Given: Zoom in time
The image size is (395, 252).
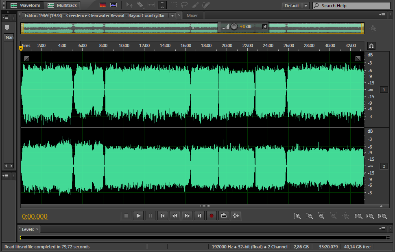Looking at the screenshot, I should coord(321,216).
